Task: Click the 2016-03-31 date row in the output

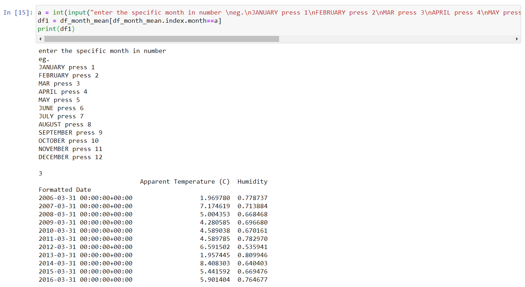Action: coord(85,280)
